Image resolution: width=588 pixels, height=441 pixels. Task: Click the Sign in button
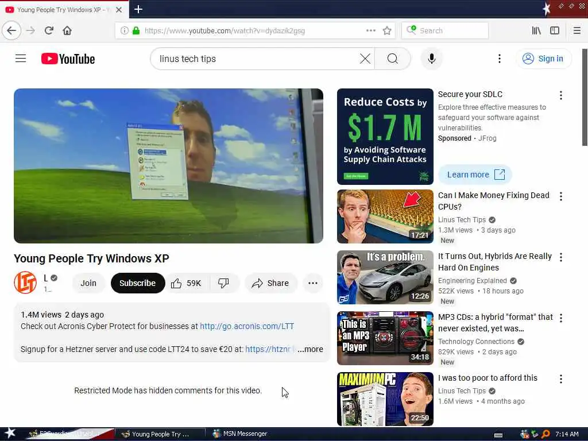point(544,59)
